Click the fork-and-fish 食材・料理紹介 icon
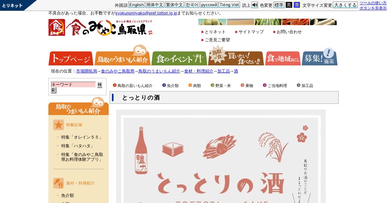387x203 pixels. tap(58, 183)
